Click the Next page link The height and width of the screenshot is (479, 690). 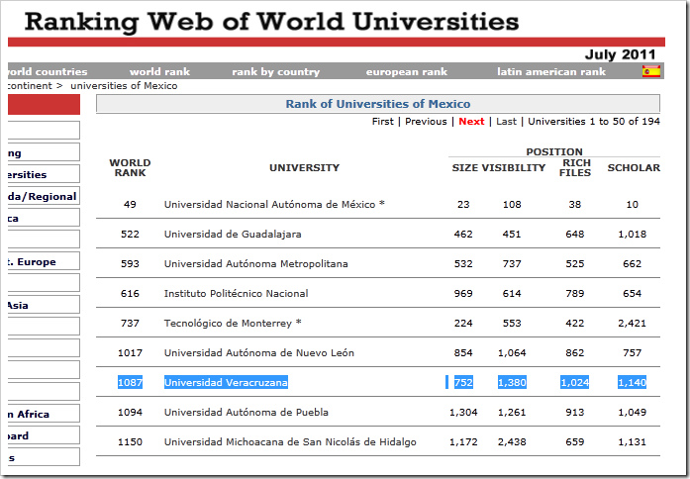click(471, 122)
